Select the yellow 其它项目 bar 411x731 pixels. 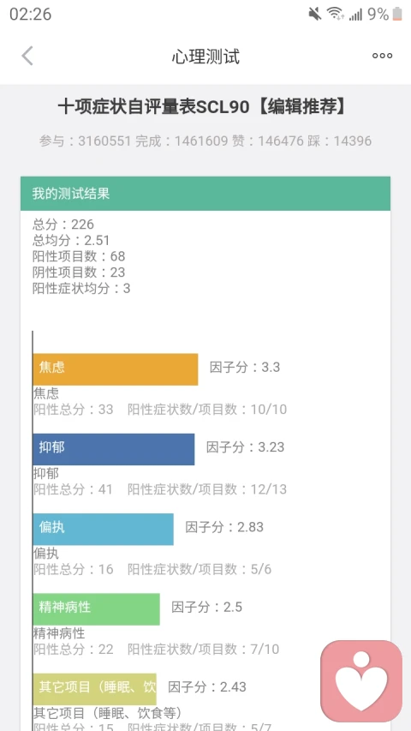[94, 689]
